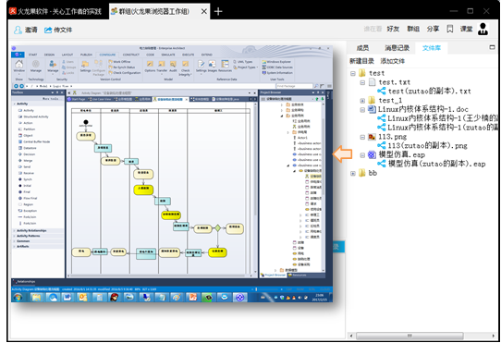Screen dimensions: 501x343
Task: Collapse the Linux内核体系结构-1.doc node
Action: coord(362,110)
